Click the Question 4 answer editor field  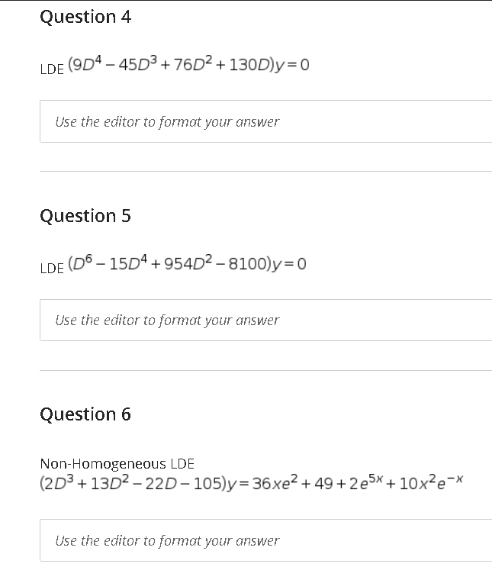point(266,121)
